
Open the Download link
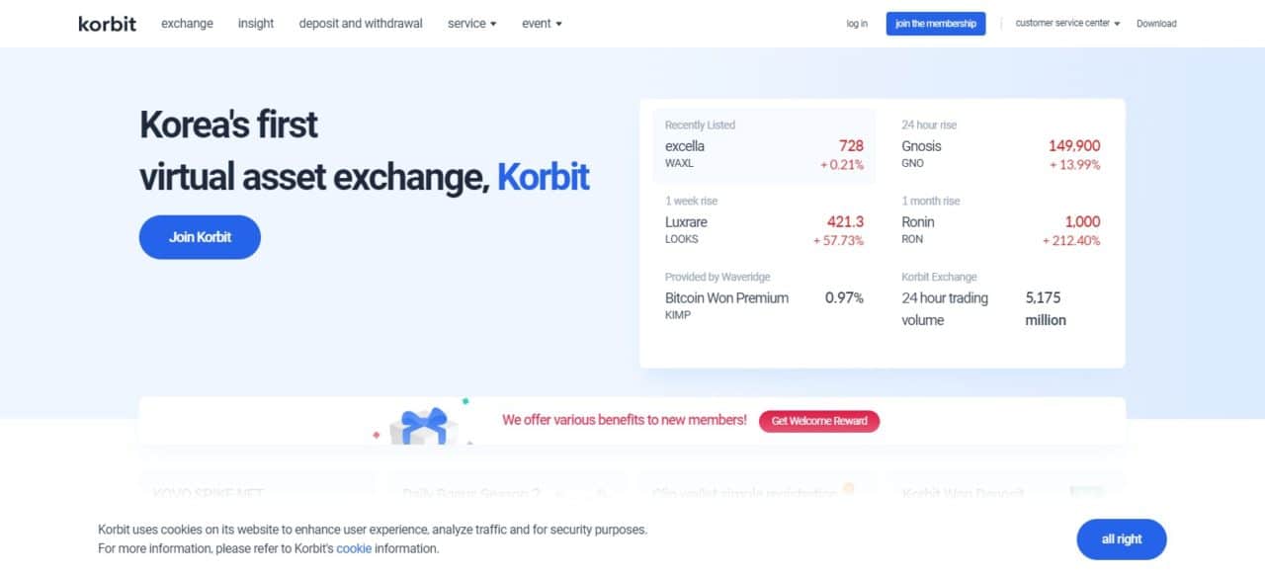[x=1156, y=24]
